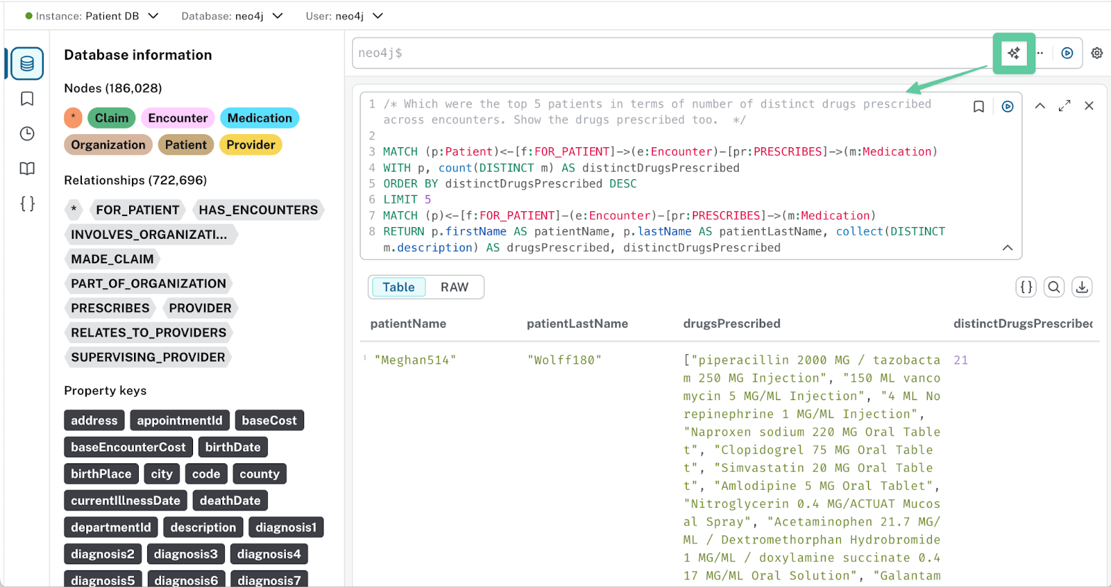Image resolution: width=1111 pixels, height=587 pixels.
Task: Click the drugsPrescribed column header
Action: [x=732, y=324]
